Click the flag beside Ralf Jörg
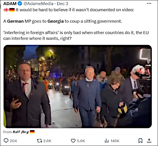 32,132
